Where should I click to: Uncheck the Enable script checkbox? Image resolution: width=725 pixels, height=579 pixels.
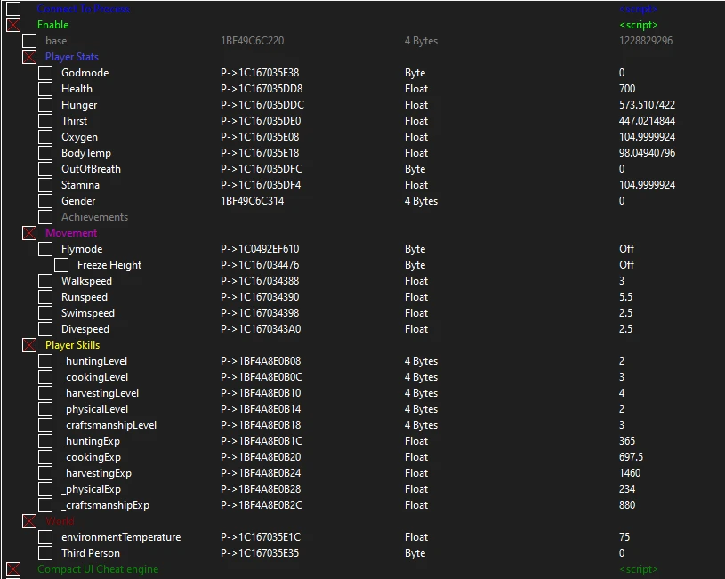13,25
